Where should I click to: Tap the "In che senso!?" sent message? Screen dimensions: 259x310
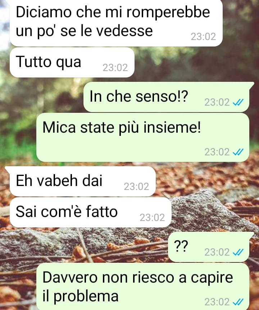(x=166, y=97)
